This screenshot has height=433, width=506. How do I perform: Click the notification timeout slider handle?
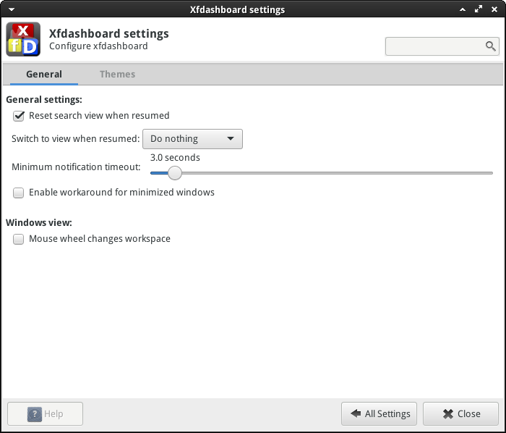click(x=175, y=173)
